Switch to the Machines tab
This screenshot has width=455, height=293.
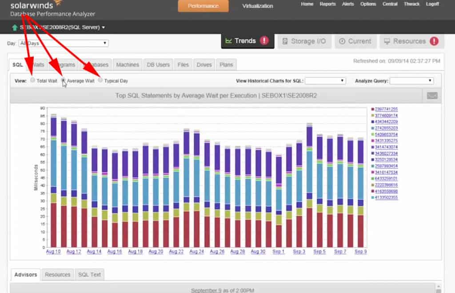[x=128, y=64]
